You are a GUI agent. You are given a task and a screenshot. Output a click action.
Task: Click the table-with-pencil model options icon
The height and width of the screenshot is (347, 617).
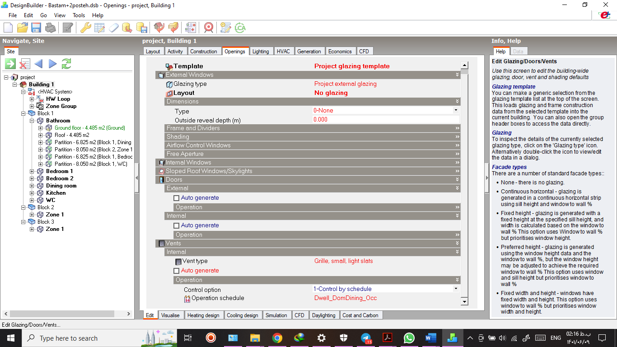(x=99, y=28)
